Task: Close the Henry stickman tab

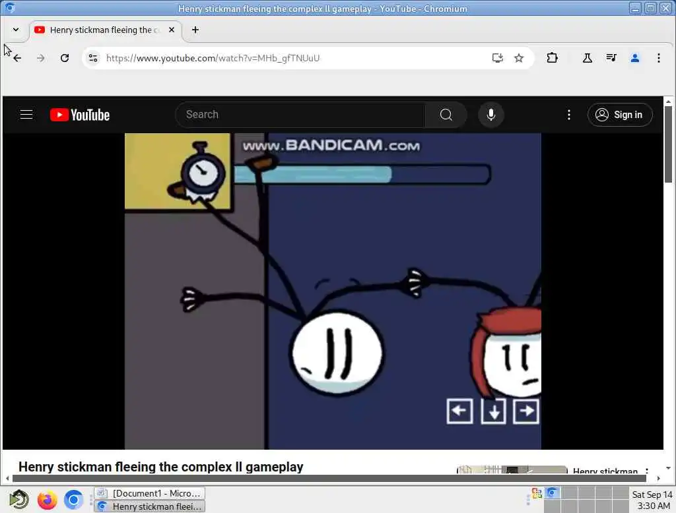Action: pyautogui.click(x=172, y=30)
